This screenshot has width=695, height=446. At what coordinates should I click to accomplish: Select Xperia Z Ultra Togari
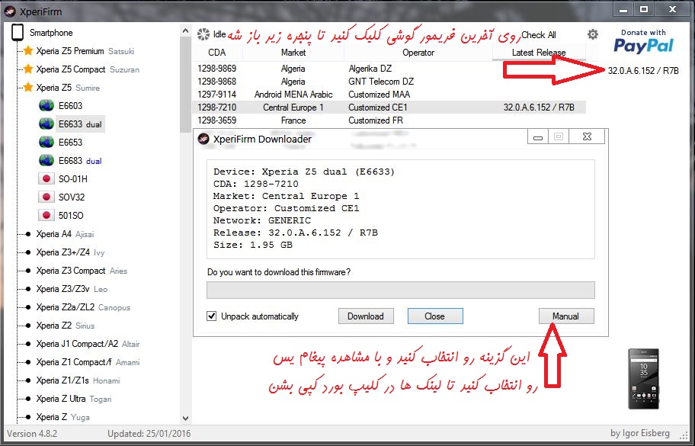[74, 399]
